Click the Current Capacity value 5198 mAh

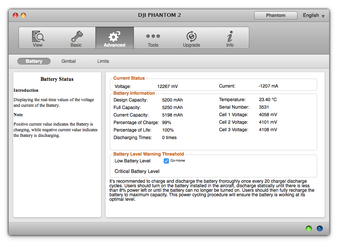pyautogui.click(x=172, y=115)
